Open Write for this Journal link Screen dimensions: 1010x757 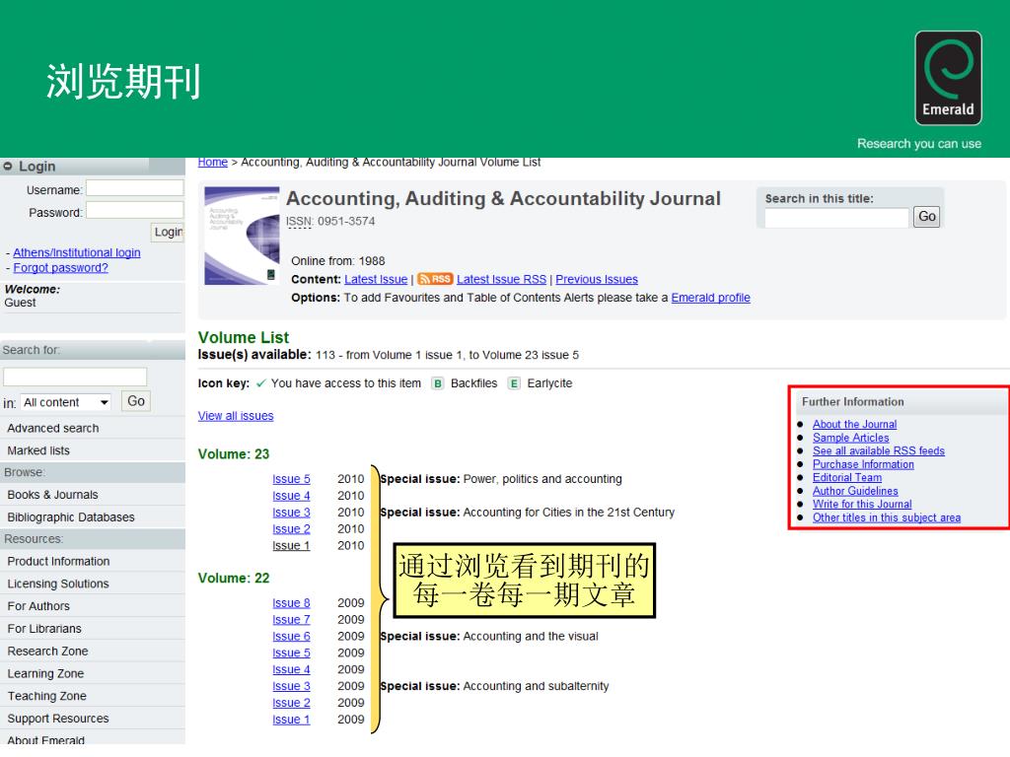(862, 505)
